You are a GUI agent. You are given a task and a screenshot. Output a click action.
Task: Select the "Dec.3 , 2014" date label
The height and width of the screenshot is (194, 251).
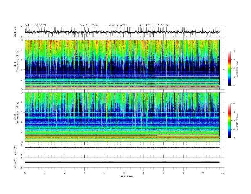[x=88, y=25]
